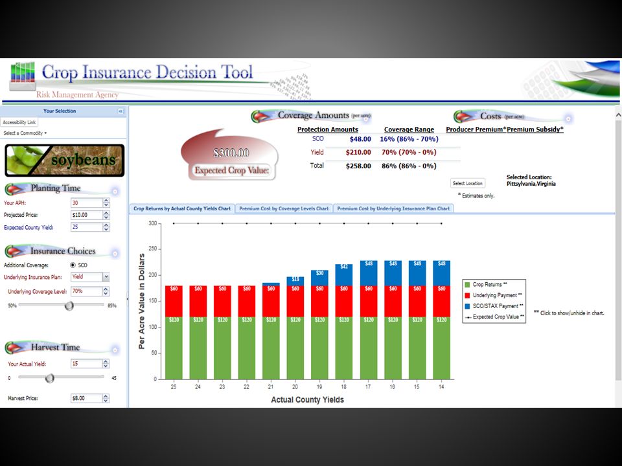The width and height of the screenshot is (622, 466).
Task: Click the Projected Price input field
Action: pyautogui.click(x=87, y=215)
